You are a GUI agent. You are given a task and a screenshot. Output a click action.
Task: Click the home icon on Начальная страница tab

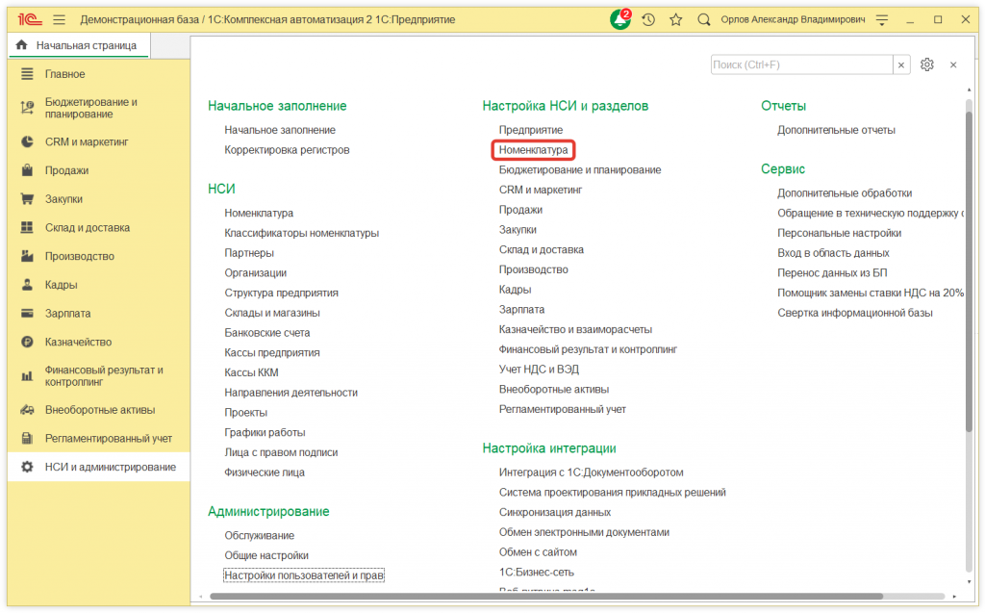pos(21,45)
